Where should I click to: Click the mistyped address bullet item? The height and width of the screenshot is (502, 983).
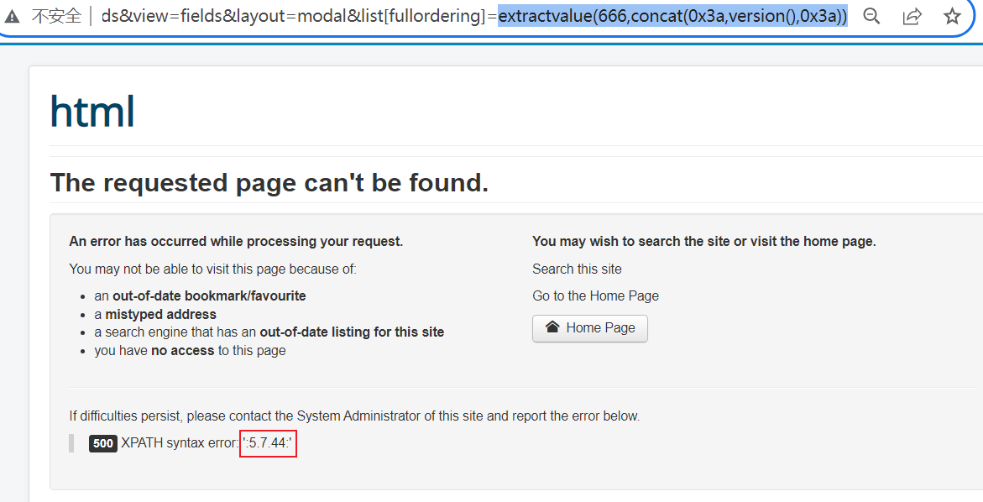(x=155, y=314)
